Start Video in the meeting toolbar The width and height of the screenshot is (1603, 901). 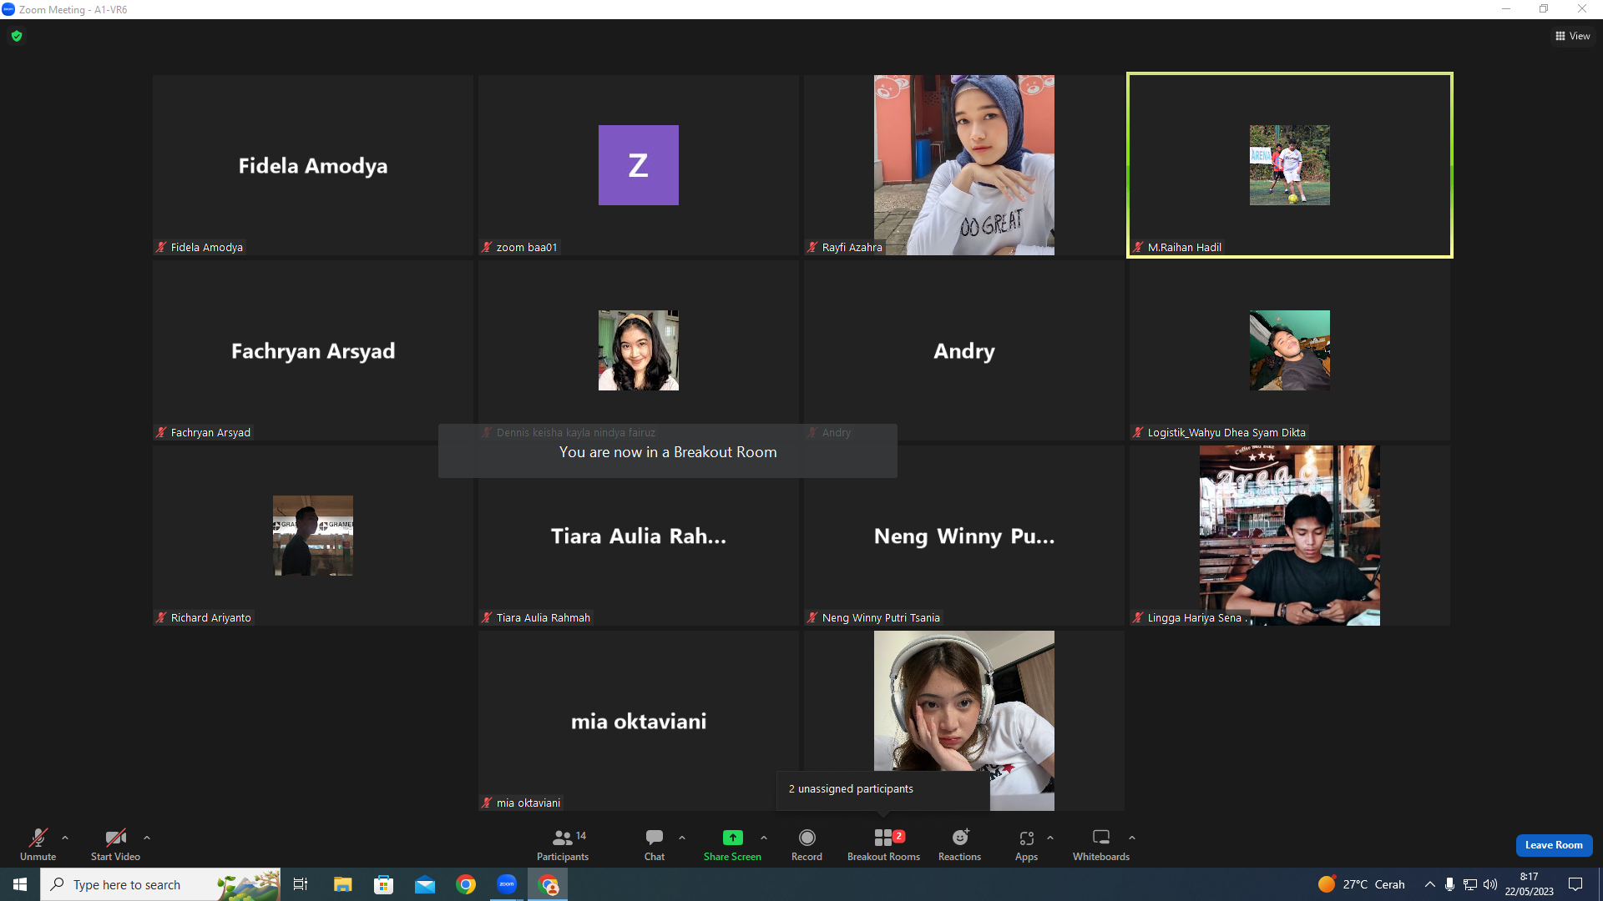[x=115, y=844]
